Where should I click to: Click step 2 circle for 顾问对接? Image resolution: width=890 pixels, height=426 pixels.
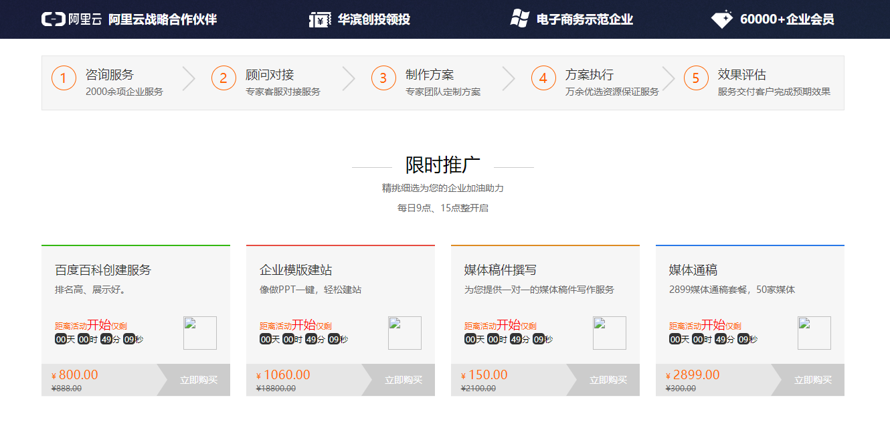224,78
